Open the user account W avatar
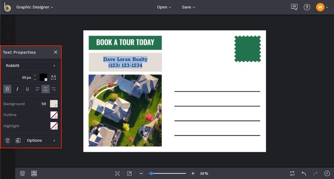Viewport: 334px width, 179px height. pyautogui.click(x=320, y=7)
